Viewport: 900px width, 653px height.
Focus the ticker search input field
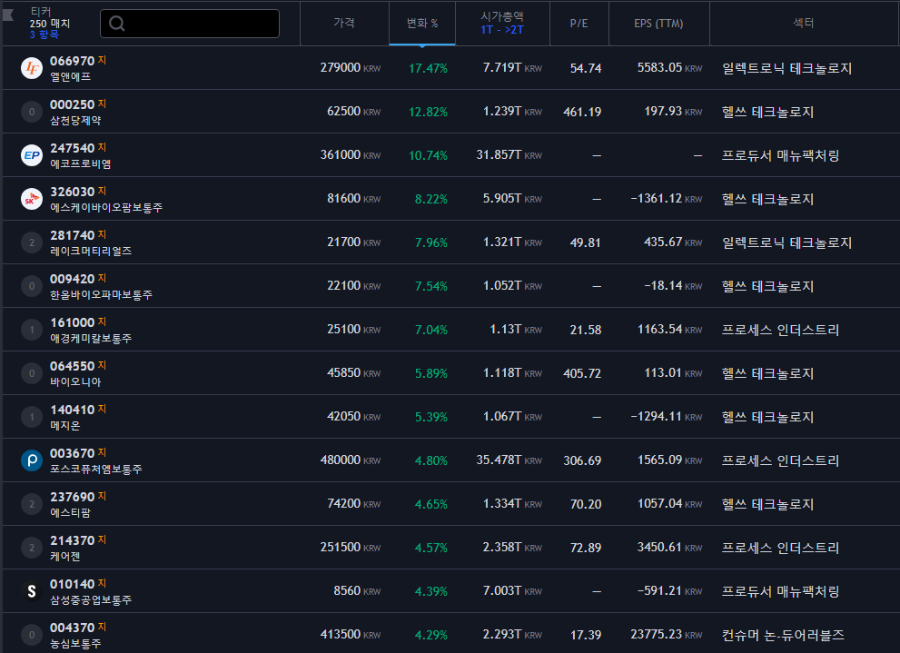click(190, 24)
